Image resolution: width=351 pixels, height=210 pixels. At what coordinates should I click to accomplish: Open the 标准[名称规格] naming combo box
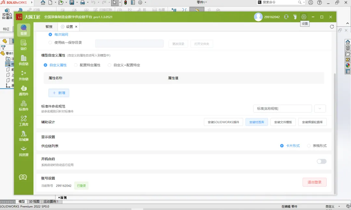coord(282,109)
